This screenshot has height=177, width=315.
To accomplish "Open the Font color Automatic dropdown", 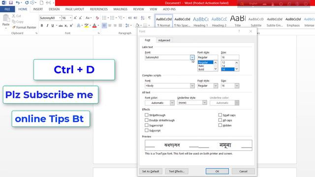I will 172,103.
